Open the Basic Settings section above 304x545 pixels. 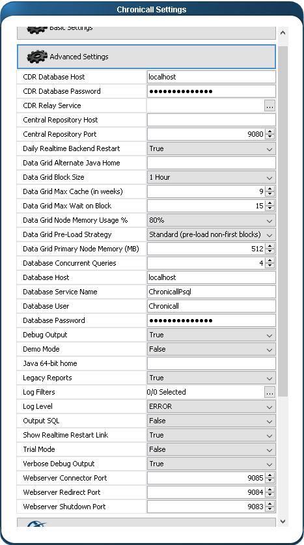[146, 32]
